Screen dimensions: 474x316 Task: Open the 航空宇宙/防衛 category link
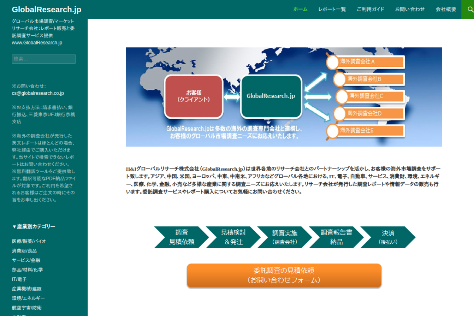[27, 308]
